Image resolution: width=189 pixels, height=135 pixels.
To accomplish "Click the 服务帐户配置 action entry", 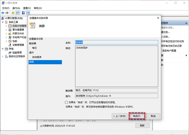I will pos(169,51).
